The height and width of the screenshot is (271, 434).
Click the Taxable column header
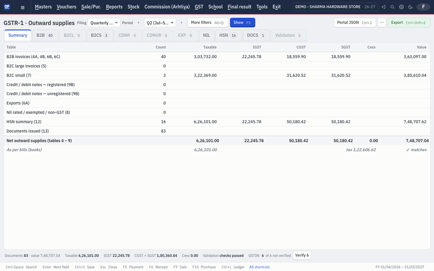tap(210, 47)
